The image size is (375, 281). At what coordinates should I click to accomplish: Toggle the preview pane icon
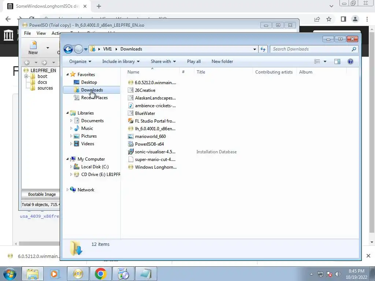337,61
